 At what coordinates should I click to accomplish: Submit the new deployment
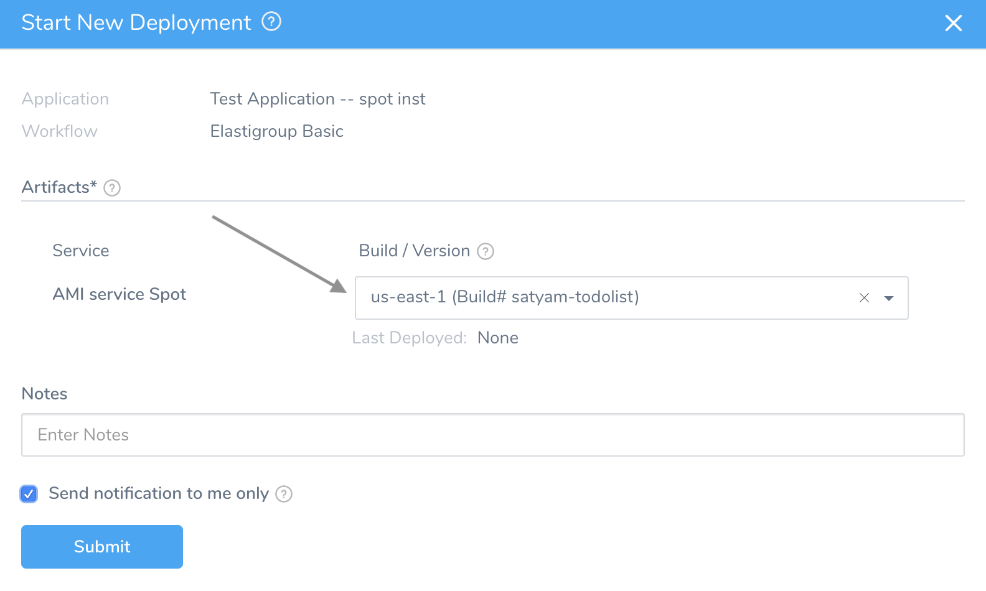click(x=102, y=547)
